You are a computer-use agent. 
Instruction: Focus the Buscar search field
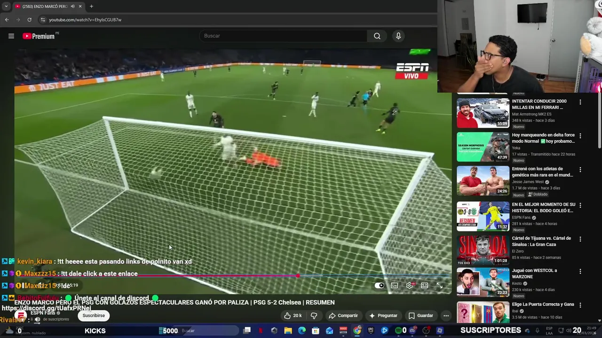[x=284, y=36]
